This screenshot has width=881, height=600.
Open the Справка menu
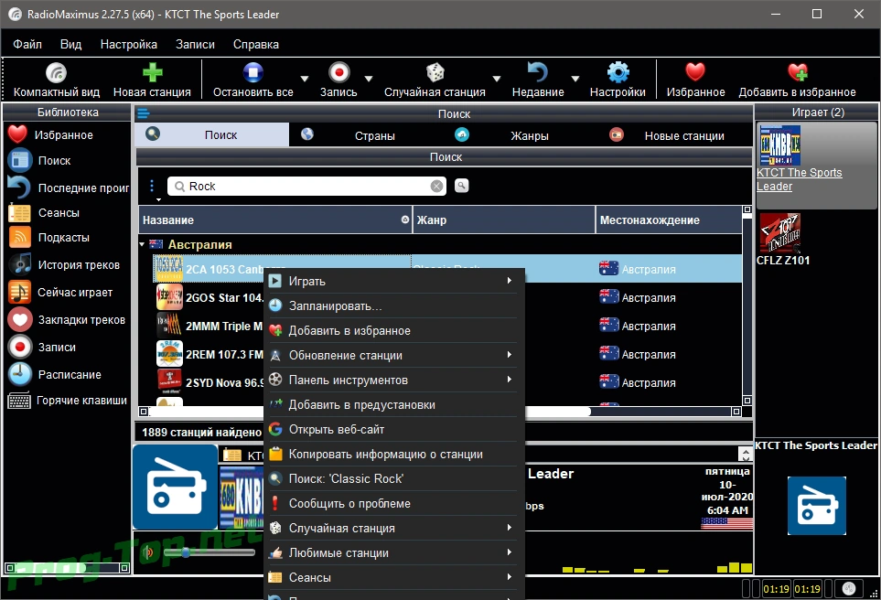pos(255,45)
